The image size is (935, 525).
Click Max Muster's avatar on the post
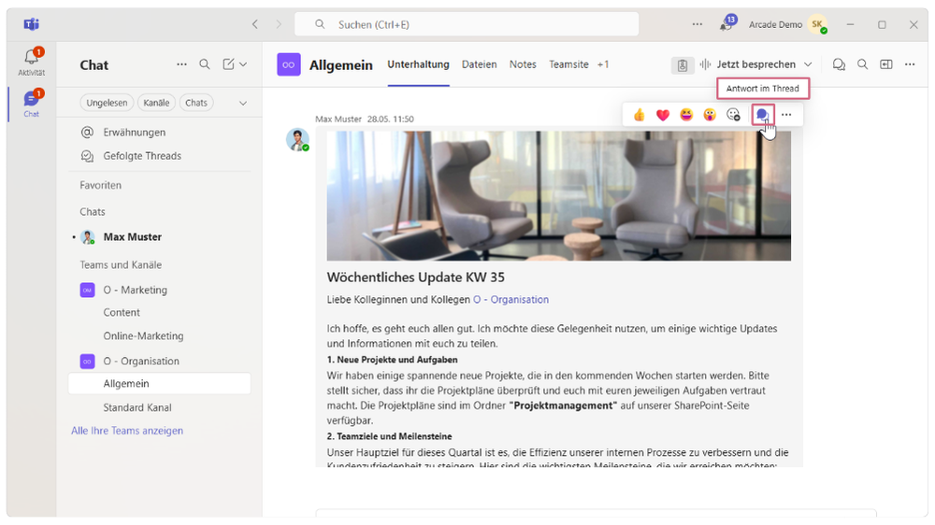[297, 139]
